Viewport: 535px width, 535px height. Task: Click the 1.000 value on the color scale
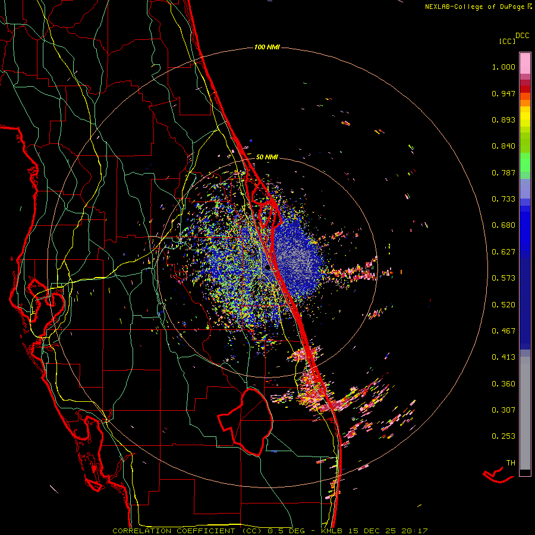pos(503,67)
